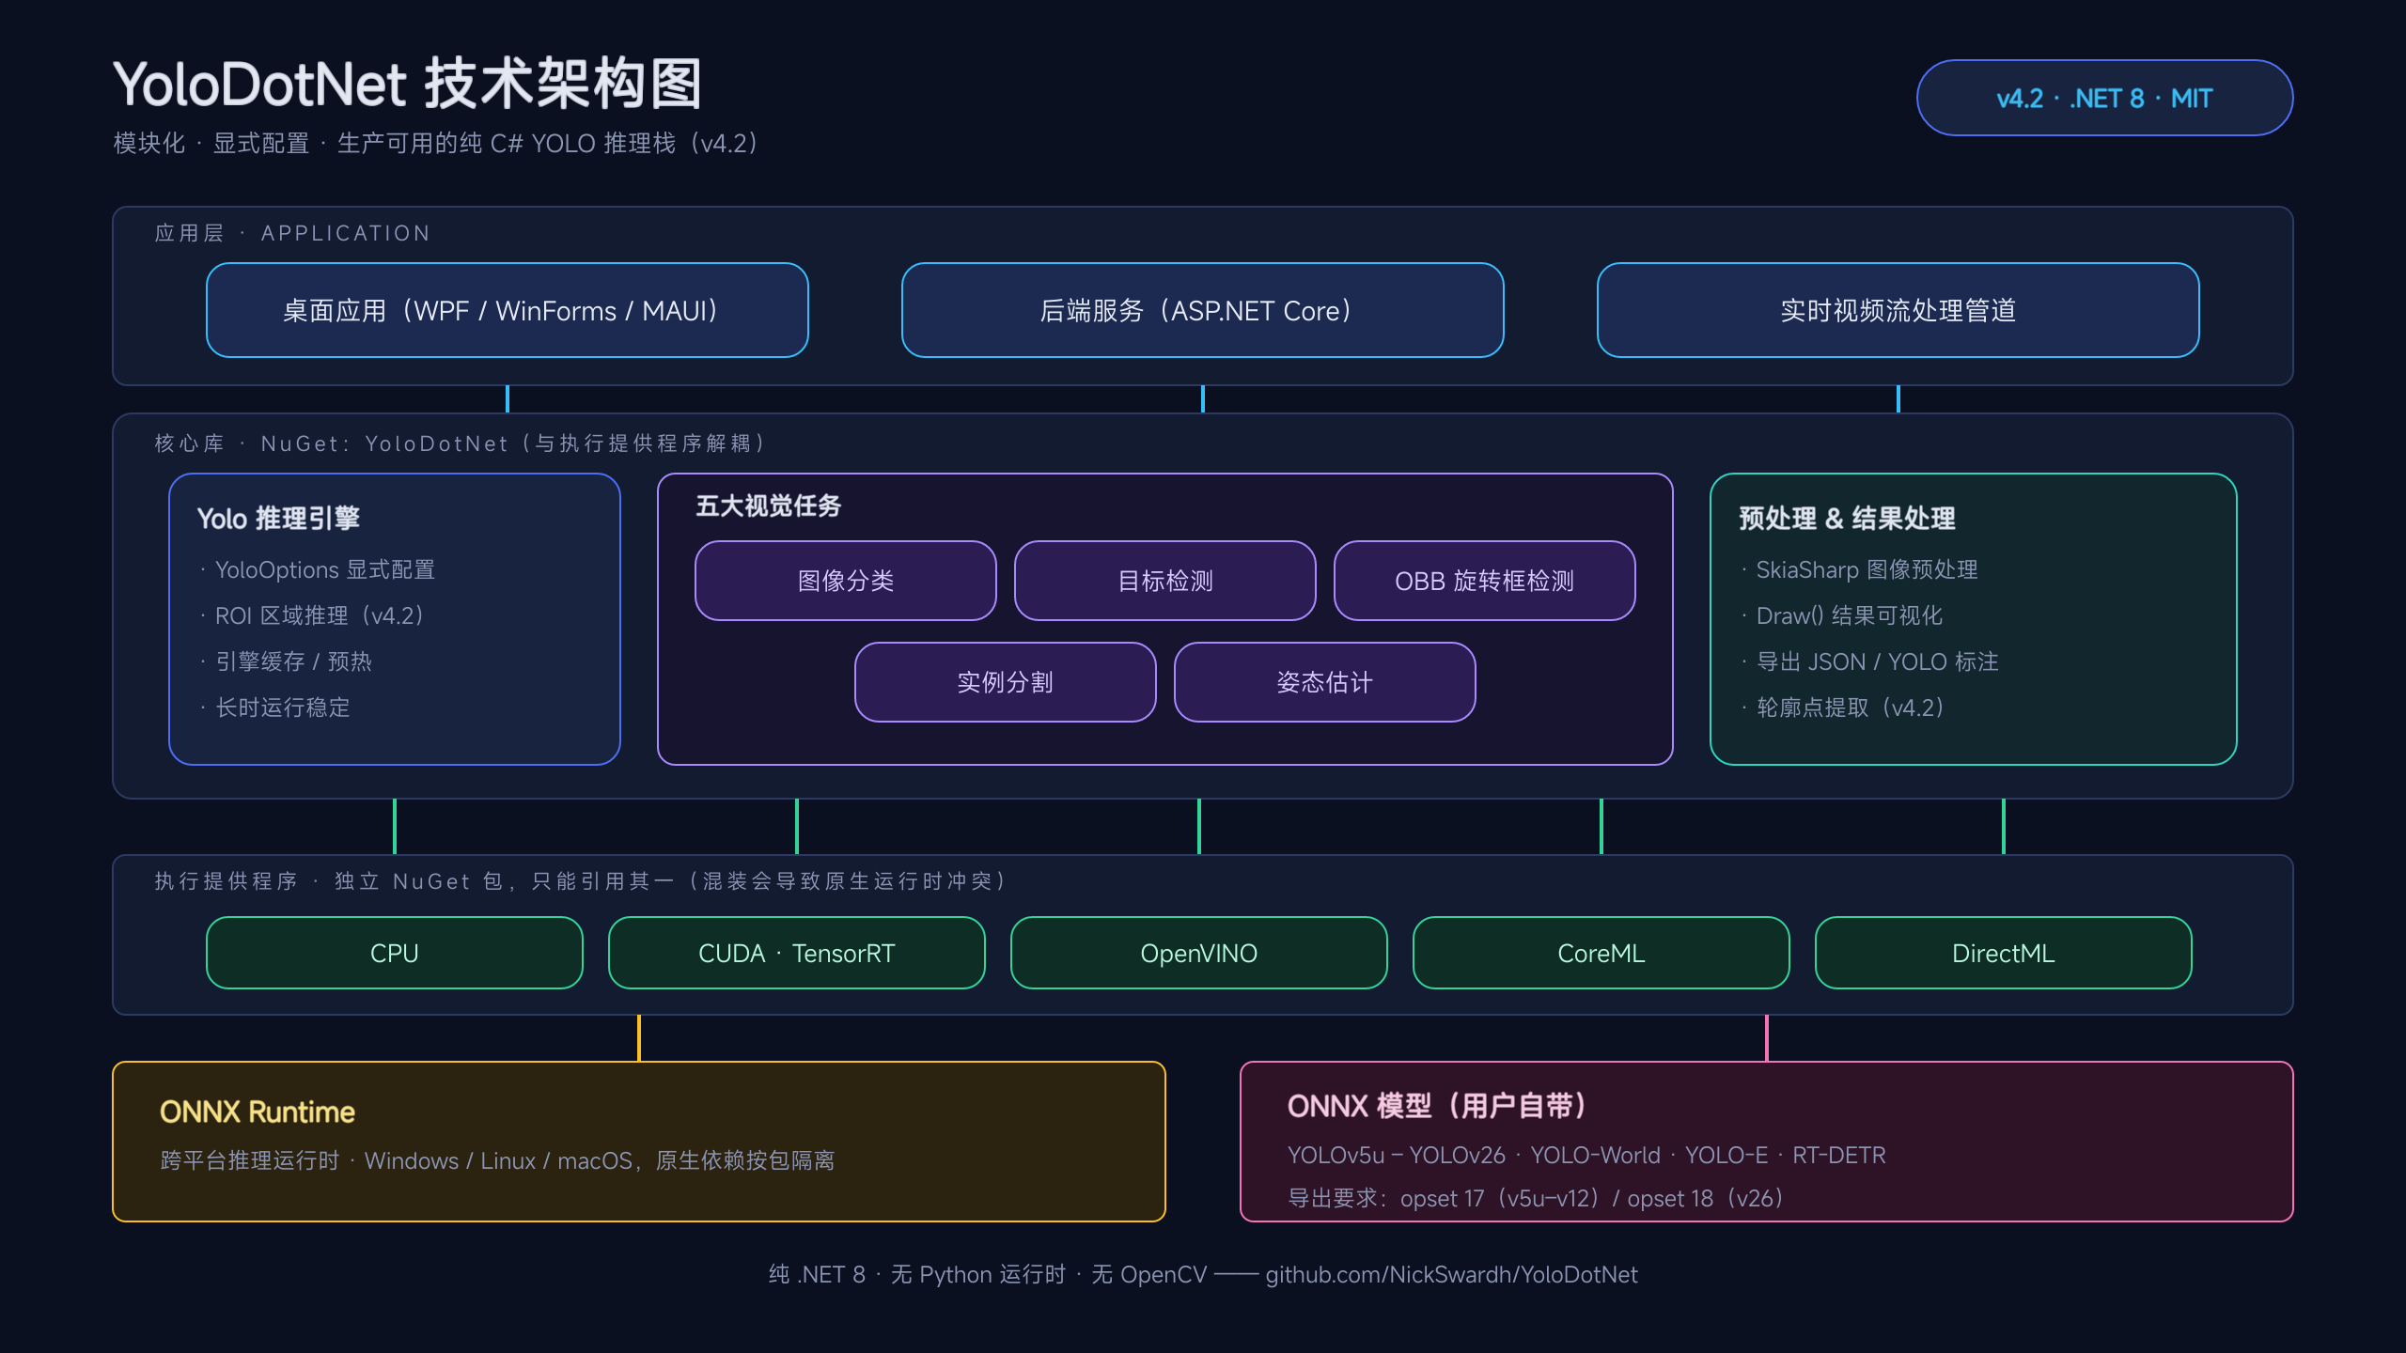Click the ONNX 模型 (用户自带) heading
Screen dimensions: 2406x1353
[x=1440, y=1106]
